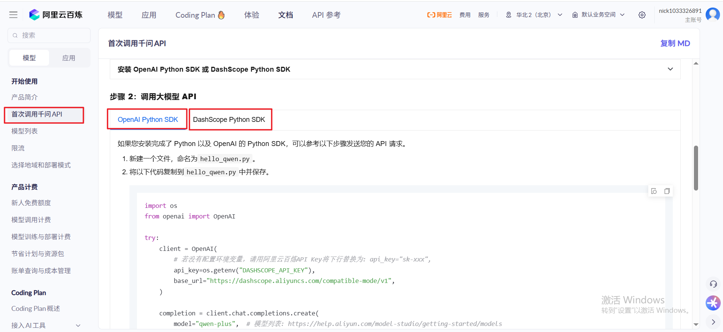Click the 开始使用 sidebar section heading
This screenshot has height=332, width=723.
pyautogui.click(x=25, y=81)
